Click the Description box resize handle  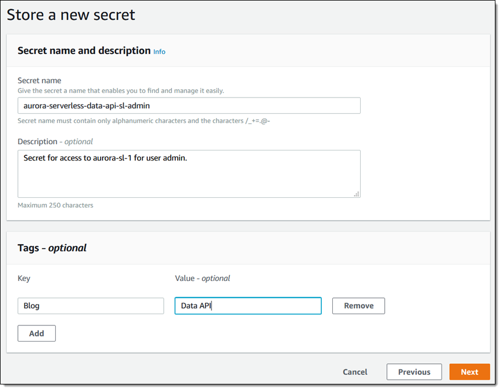(x=356, y=193)
